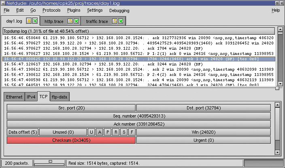
Task: Select packet 16:56:46.970627 from 192.18.99.122.20
Action: [x=139, y=43]
